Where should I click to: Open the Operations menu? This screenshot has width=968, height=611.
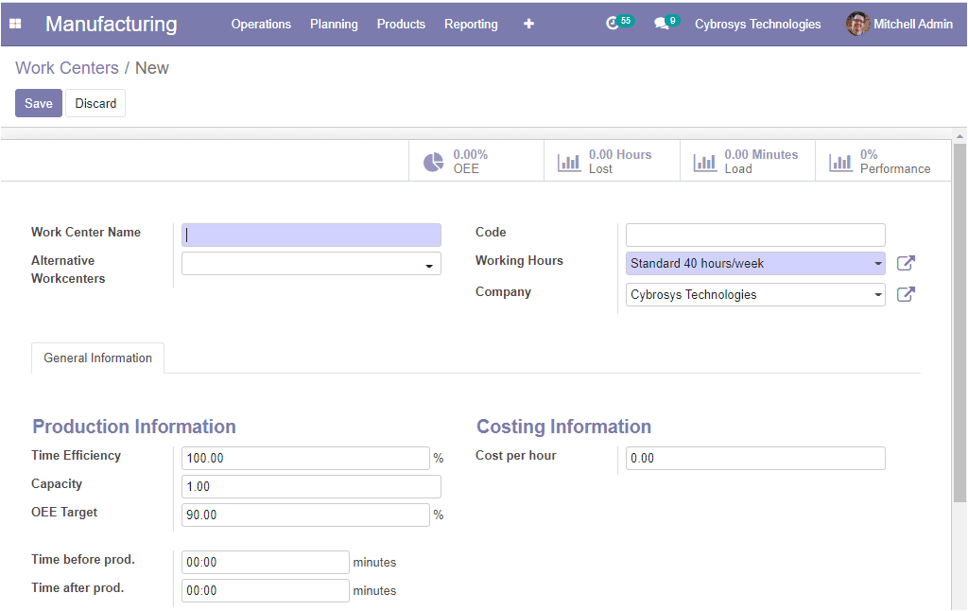[261, 24]
